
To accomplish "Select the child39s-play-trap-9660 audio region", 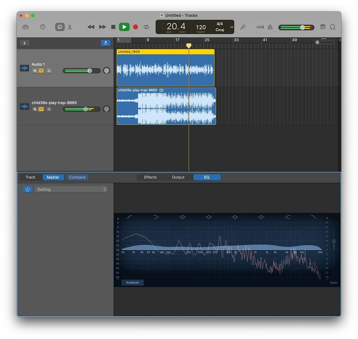I will pyautogui.click(x=166, y=106).
